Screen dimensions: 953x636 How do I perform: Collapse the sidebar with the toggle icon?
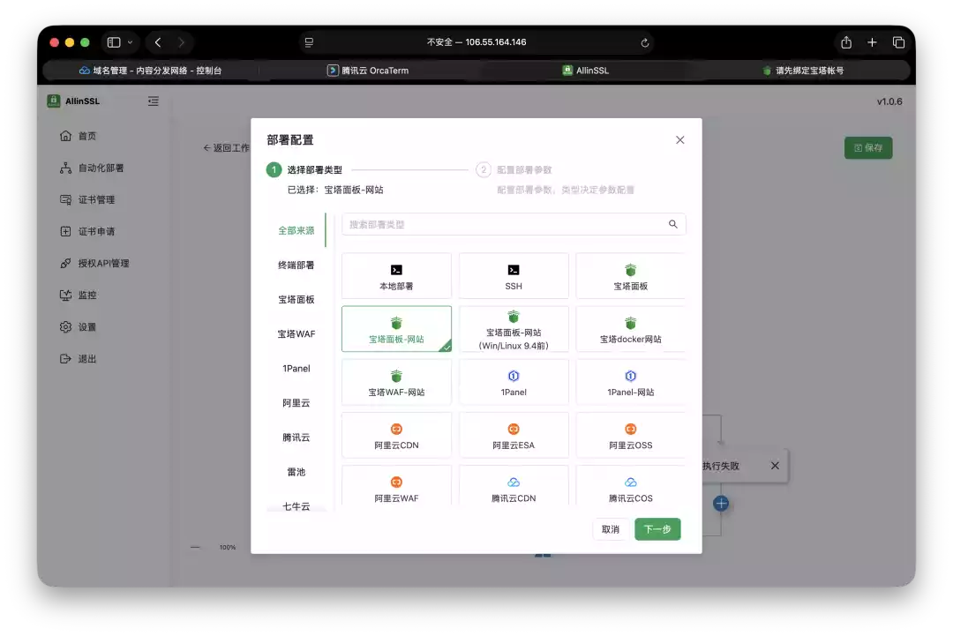pyautogui.click(x=153, y=101)
